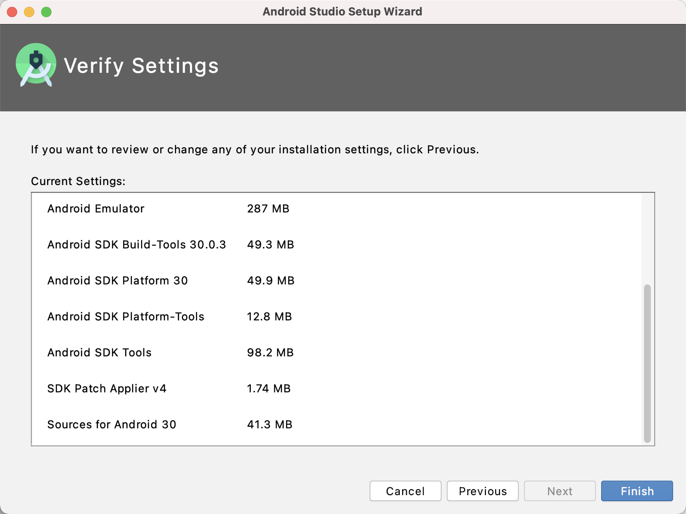
Task: Click Sources for Android 30 entry
Action: pos(111,424)
